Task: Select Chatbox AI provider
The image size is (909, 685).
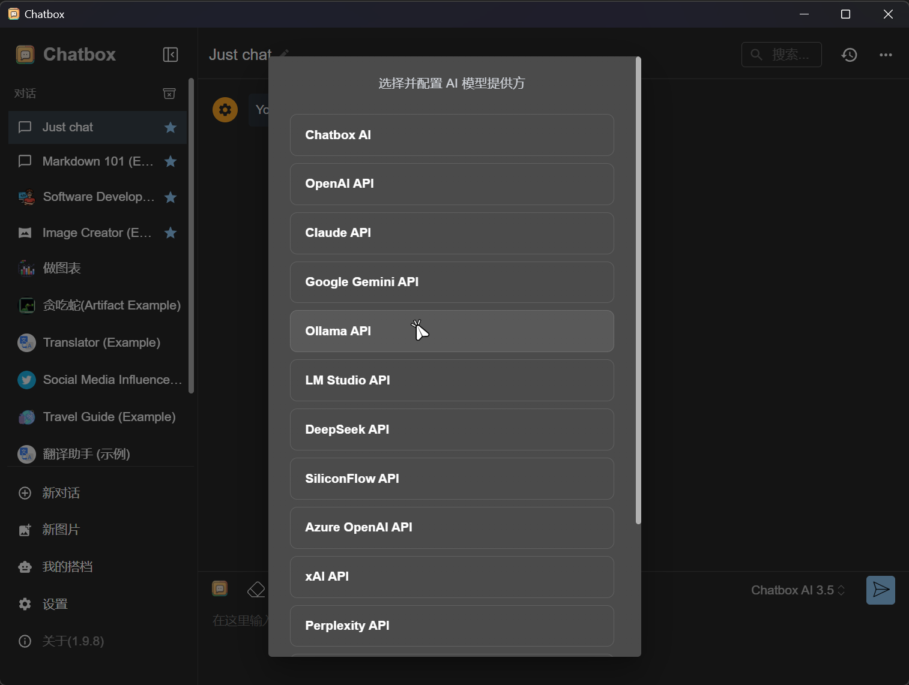Action: 451,135
